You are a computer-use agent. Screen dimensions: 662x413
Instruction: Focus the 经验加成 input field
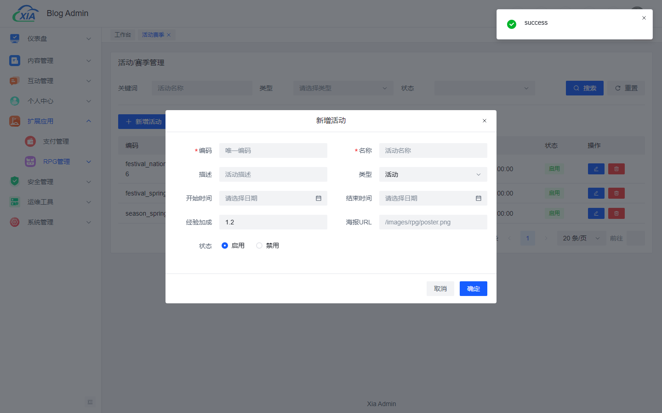pyautogui.click(x=273, y=222)
